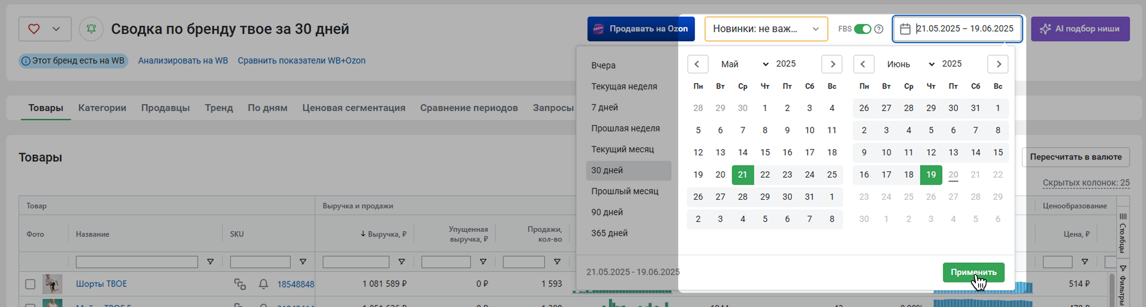
Task: Click copy icon in Шорты ТВОЕ row
Action: 240,284
